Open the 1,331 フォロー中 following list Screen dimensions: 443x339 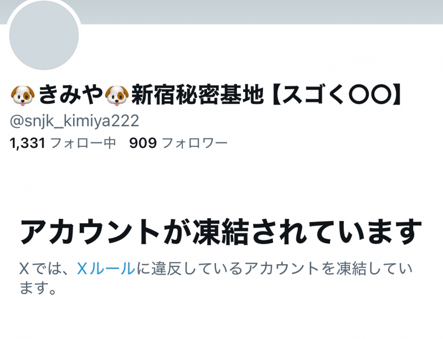coord(63,143)
